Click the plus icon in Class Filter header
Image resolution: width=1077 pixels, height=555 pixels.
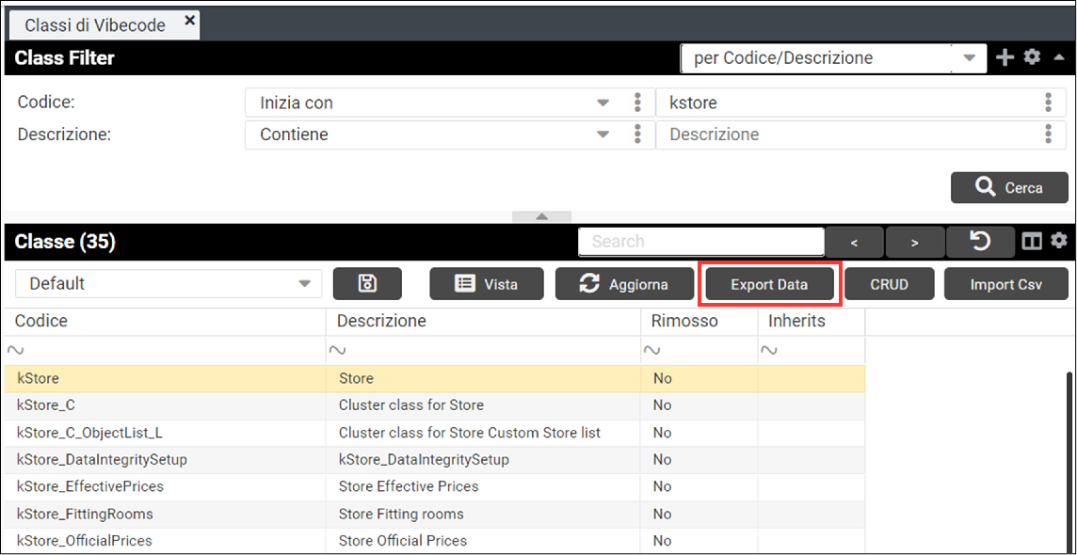pyautogui.click(x=1005, y=58)
